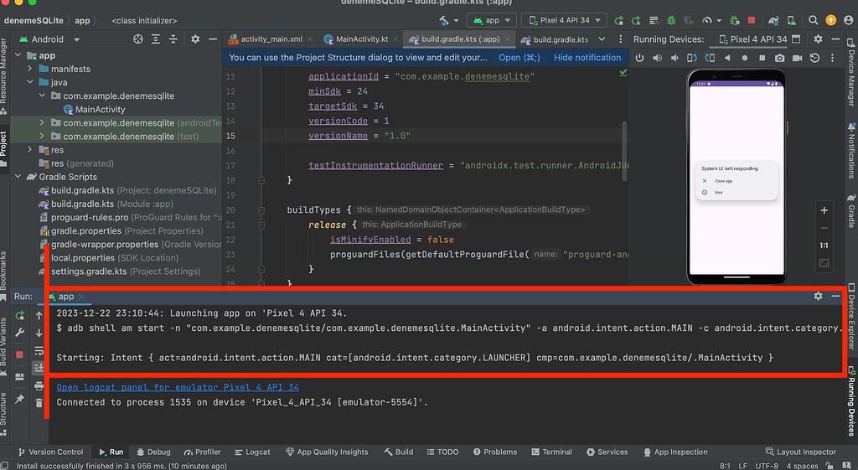The width and height of the screenshot is (858, 470).
Task: Click Hide notification link
Action: (x=587, y=58)
